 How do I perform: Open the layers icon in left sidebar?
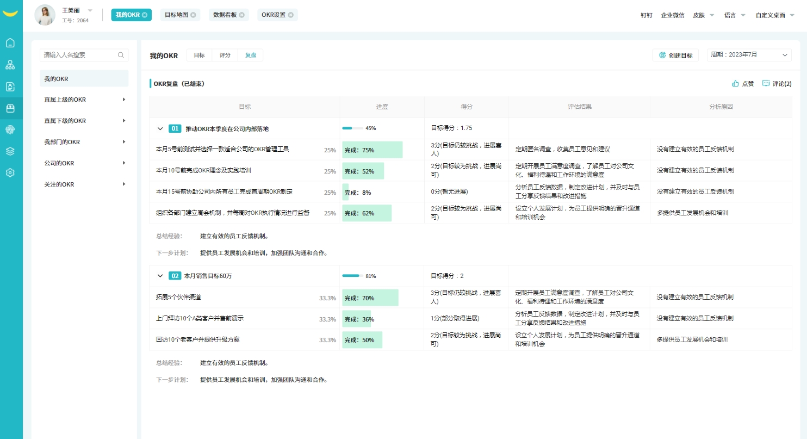[10, 151]
